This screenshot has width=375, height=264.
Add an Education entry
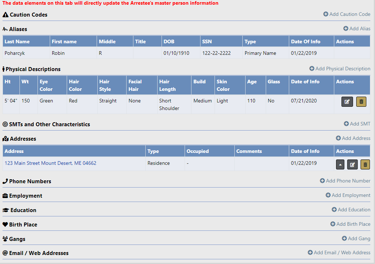[x=351, y=210]
